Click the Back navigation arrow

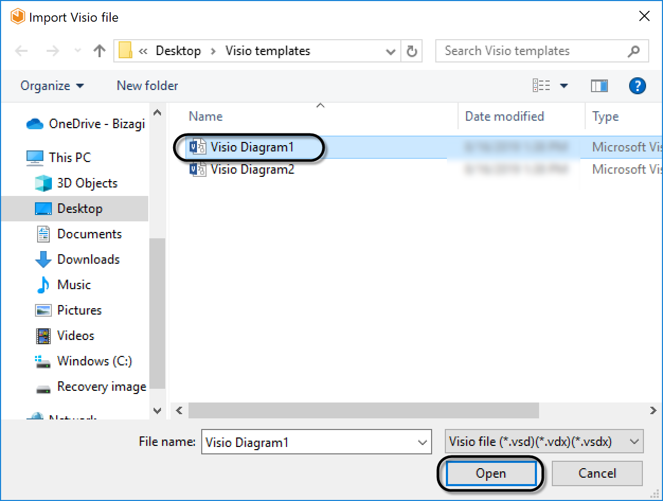pos(21,51)
